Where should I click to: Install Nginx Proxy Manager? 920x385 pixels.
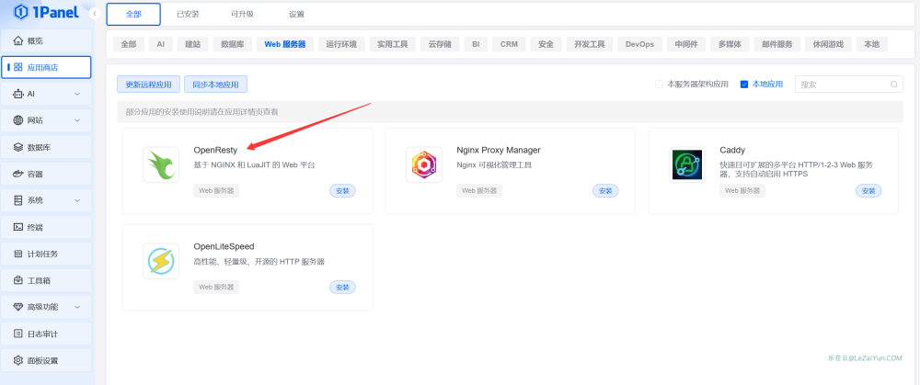605,190
